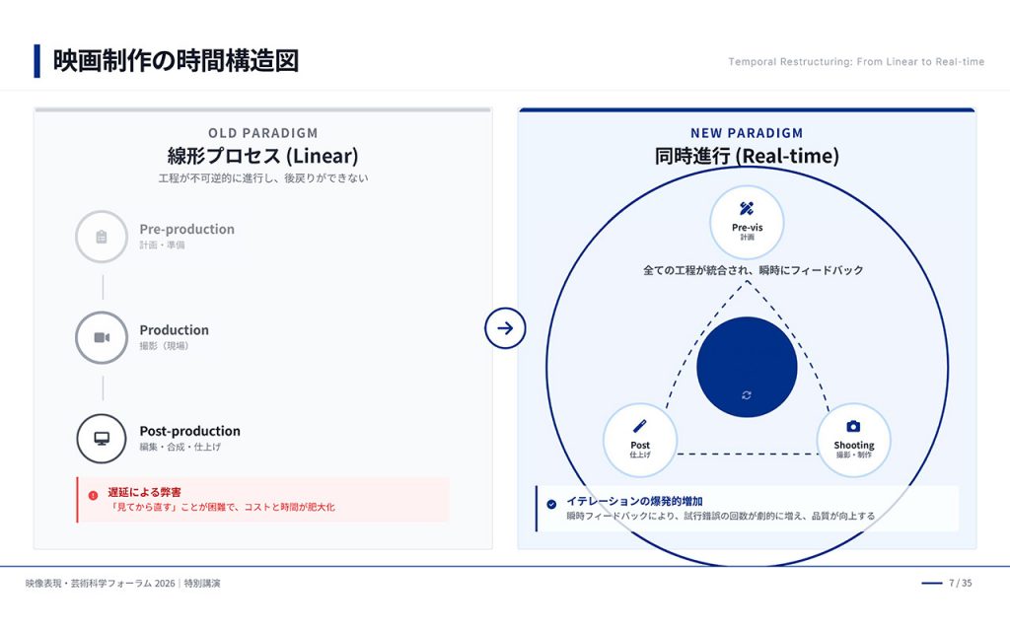Click the footer forum name 映像表現・芸術科学フォーラム 2026
This screenshot has width=1010, height=631.
[101, 583]
